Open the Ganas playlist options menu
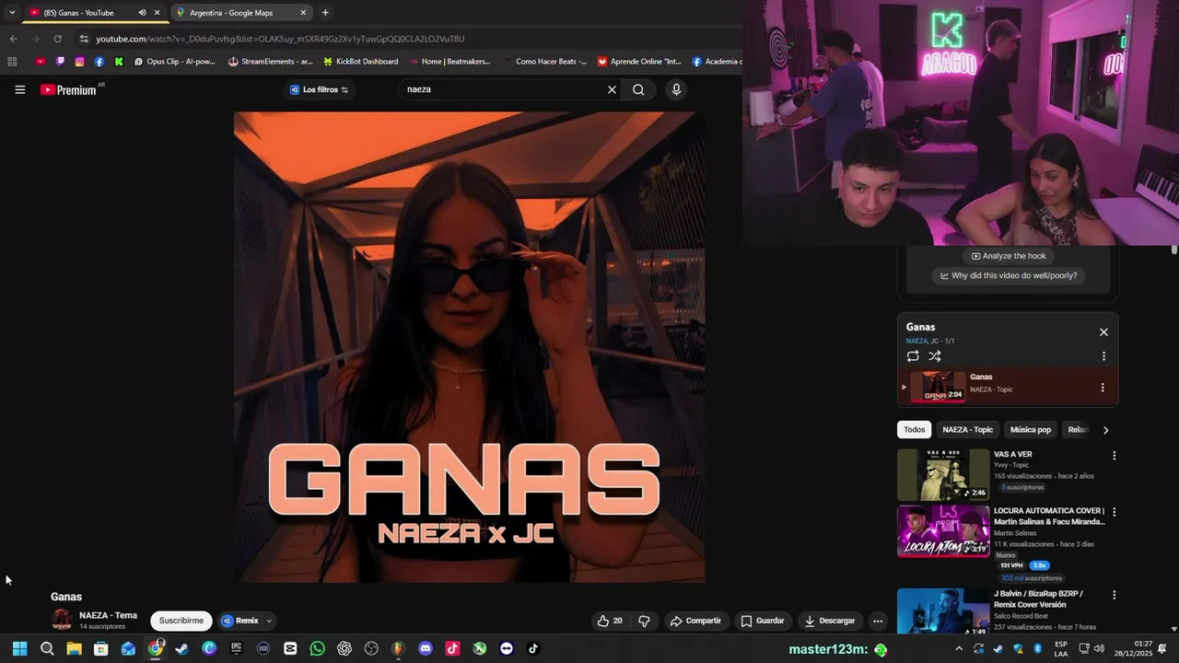Image resolution: width=1179 pixels, height=663 pixels. point(1103,356)
